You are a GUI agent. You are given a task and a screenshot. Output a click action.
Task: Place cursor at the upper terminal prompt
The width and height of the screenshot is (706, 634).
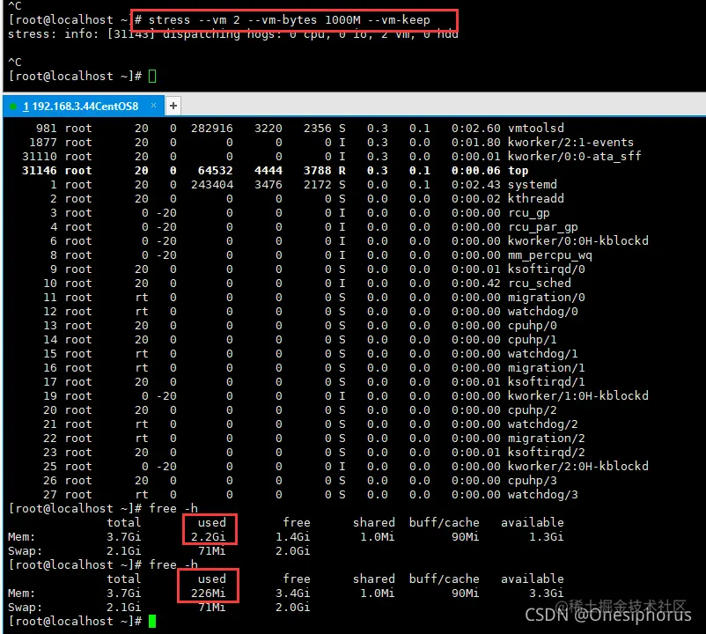point(152,76)
